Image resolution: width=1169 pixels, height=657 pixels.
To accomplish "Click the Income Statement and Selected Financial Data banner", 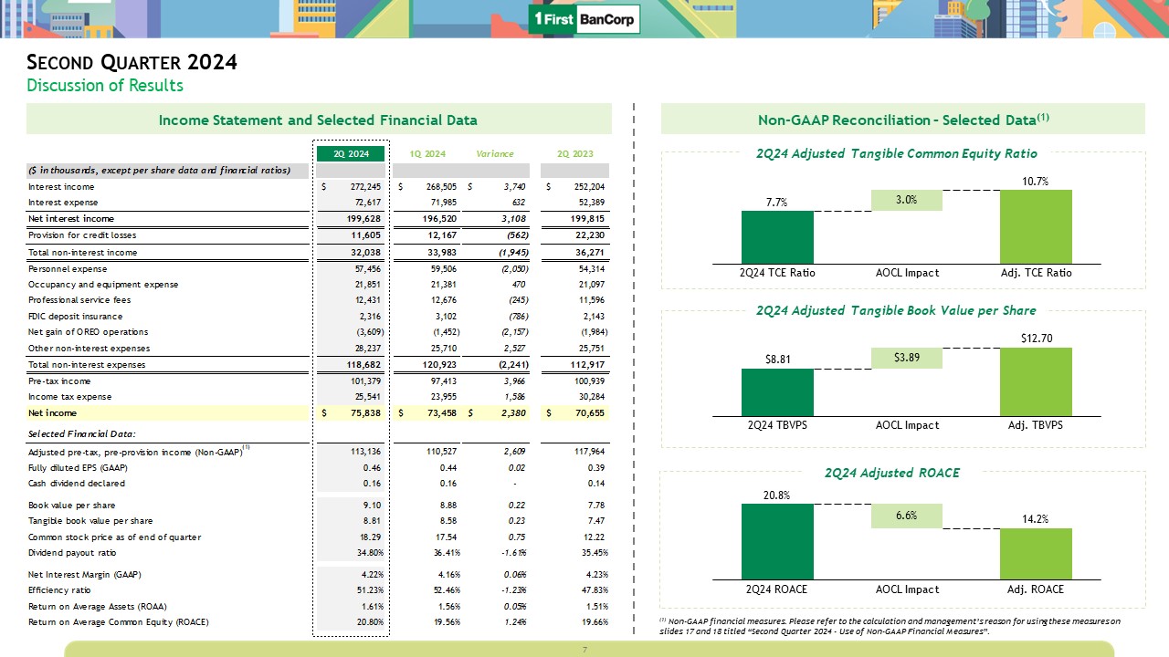I will (x=318, y=120).
